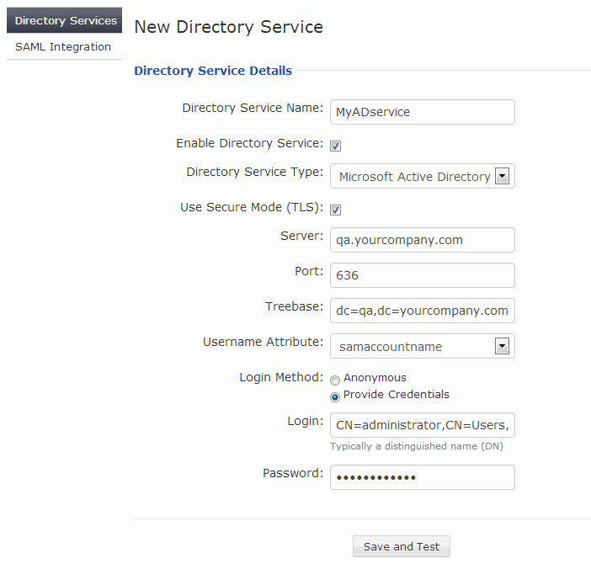Open the Directory Service Type dropdown

(422, 176)
